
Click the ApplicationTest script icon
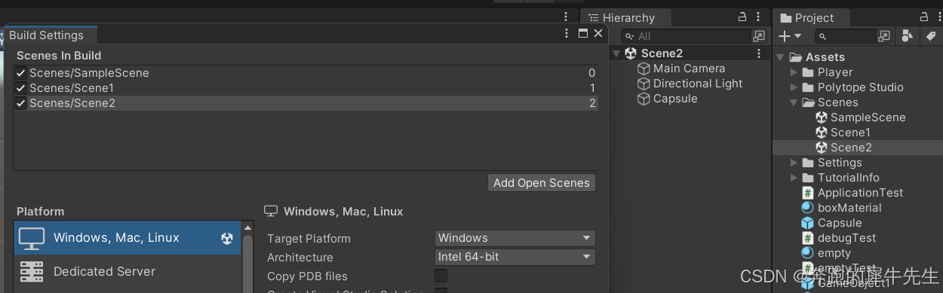tap(808, 193)
